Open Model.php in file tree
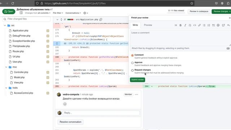This screenshot has width=231, height=130. pyautogui.click(x=19, y=77)
